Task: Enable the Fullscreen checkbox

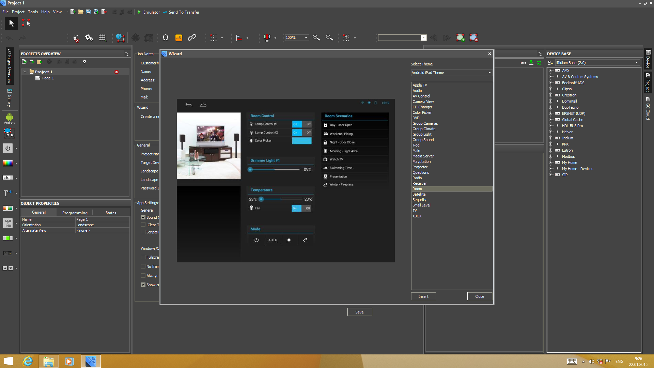Action: (x=143, y=257)
